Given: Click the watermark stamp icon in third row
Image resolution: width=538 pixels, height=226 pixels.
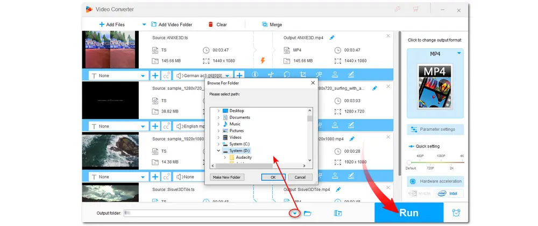Looking at the screenshot, I should (334, 176).
